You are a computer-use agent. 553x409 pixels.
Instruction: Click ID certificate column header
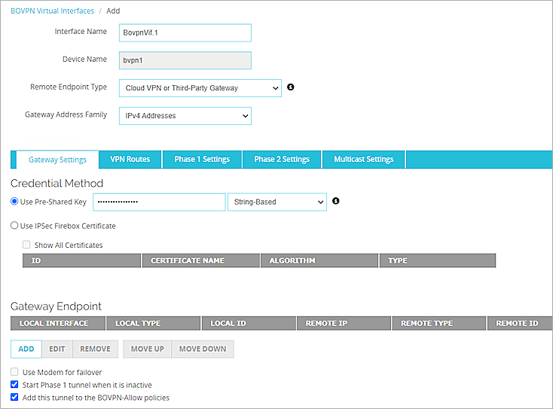82,261
